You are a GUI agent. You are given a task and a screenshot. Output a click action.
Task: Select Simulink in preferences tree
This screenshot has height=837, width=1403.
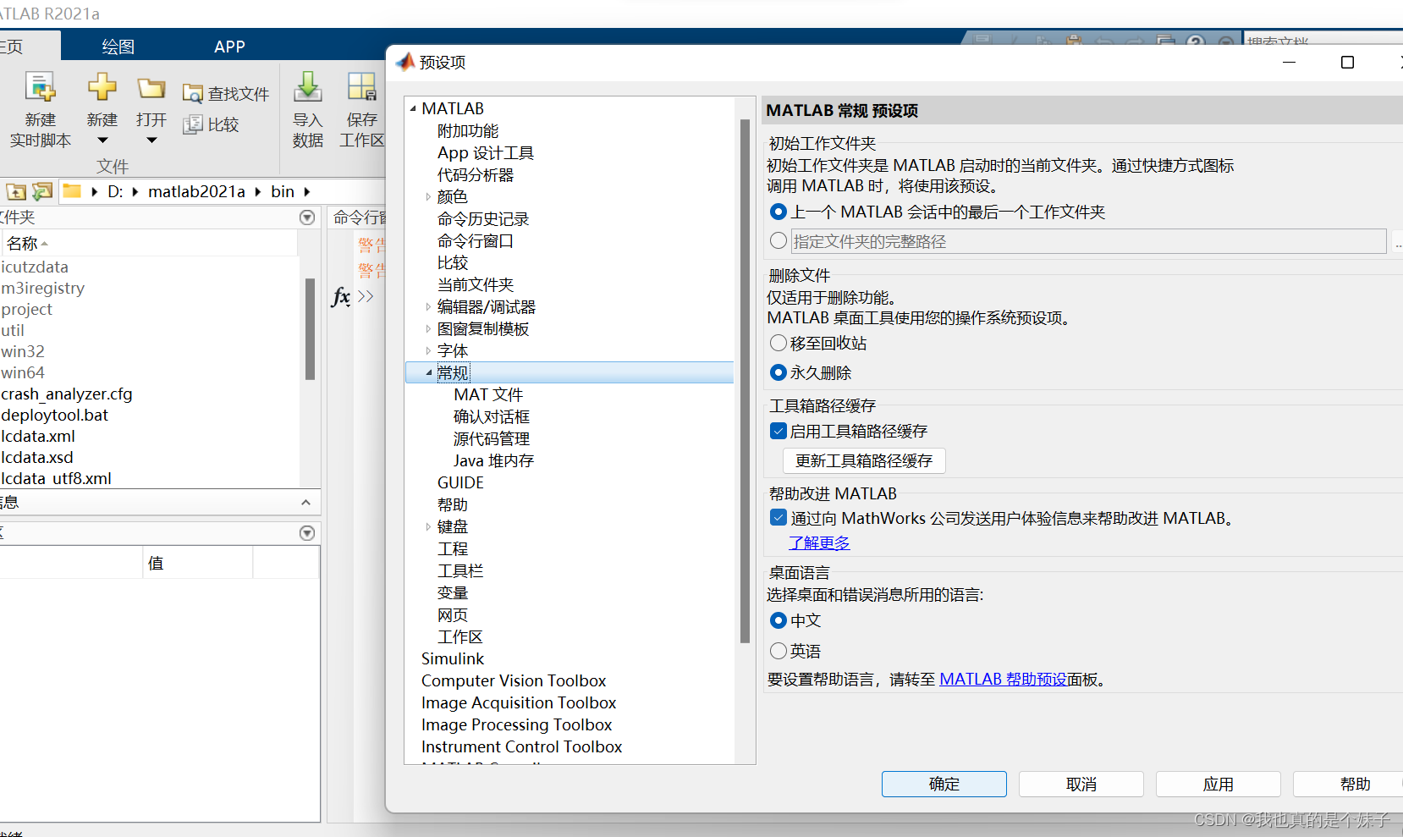[x=453, y=659]
